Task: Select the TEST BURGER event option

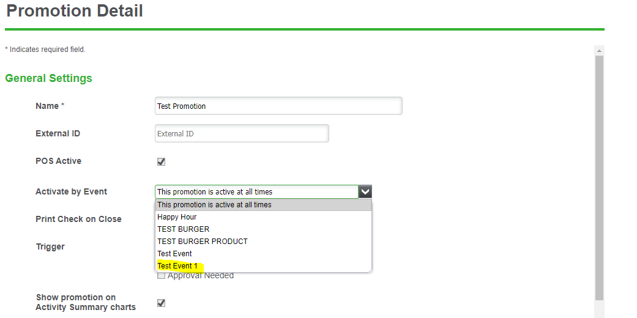Action: point(183,229)
